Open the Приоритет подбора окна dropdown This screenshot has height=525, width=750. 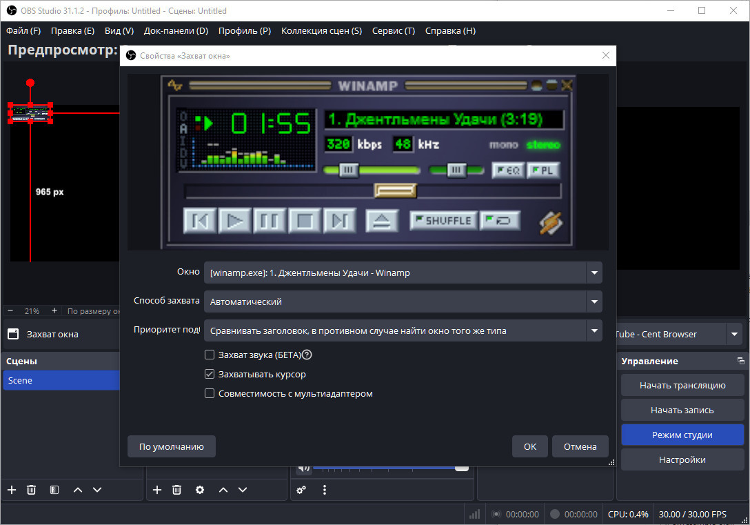[403, 330]
